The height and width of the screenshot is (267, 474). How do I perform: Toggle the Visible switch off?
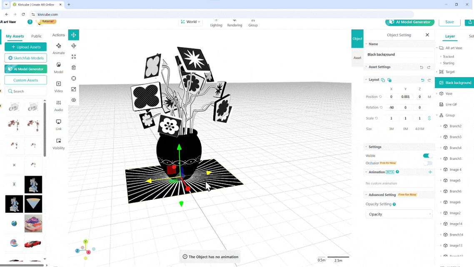pos(427,156)
